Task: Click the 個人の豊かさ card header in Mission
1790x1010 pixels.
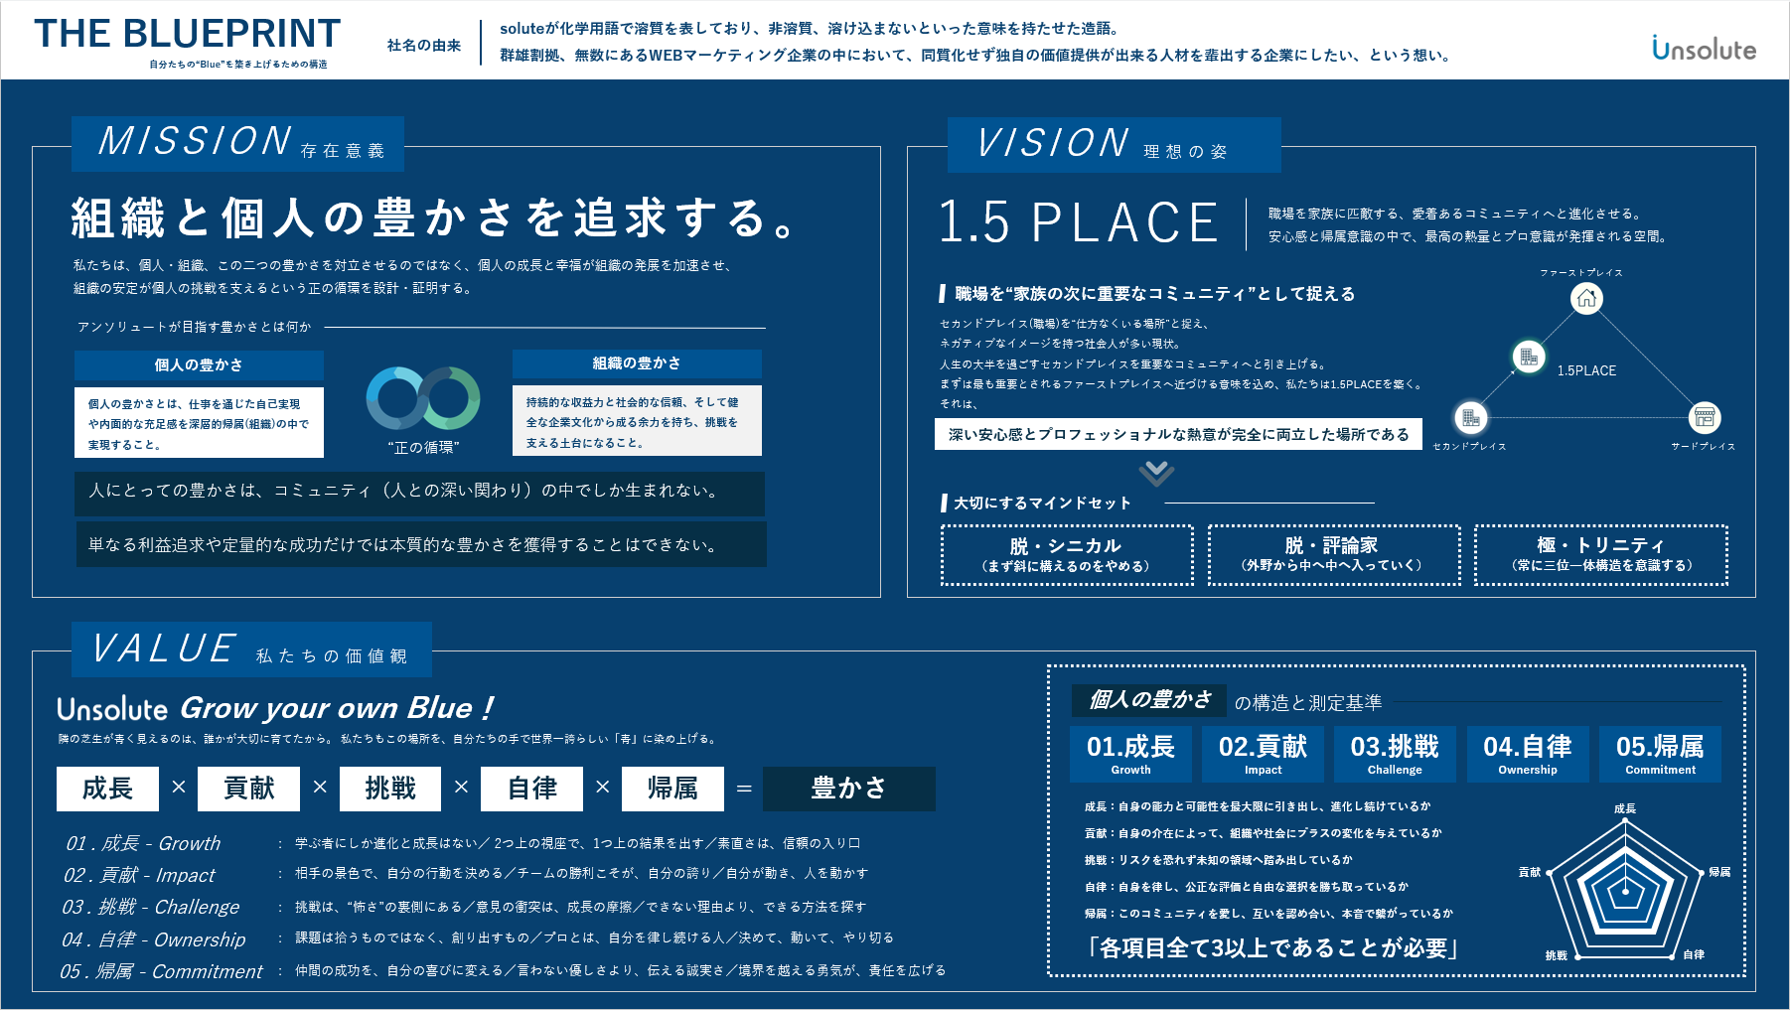Action: 199,364
